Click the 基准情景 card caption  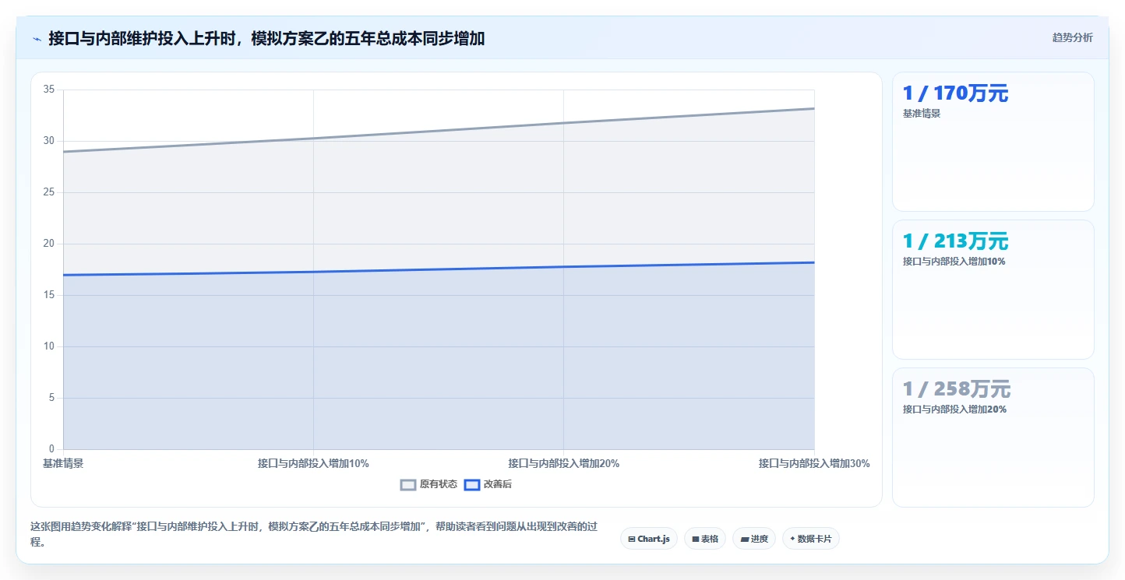click(x=922, y=114)
